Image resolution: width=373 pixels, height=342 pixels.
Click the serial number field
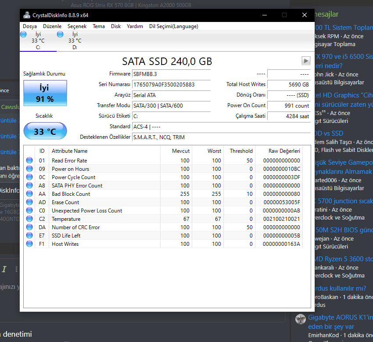click(171, 84)
